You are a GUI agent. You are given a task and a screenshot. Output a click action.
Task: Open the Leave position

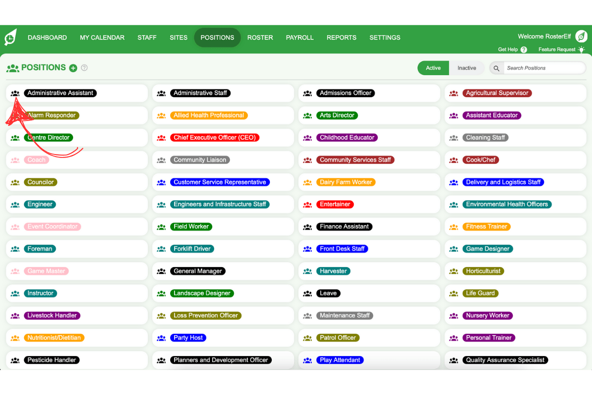(x=328, y=293)
